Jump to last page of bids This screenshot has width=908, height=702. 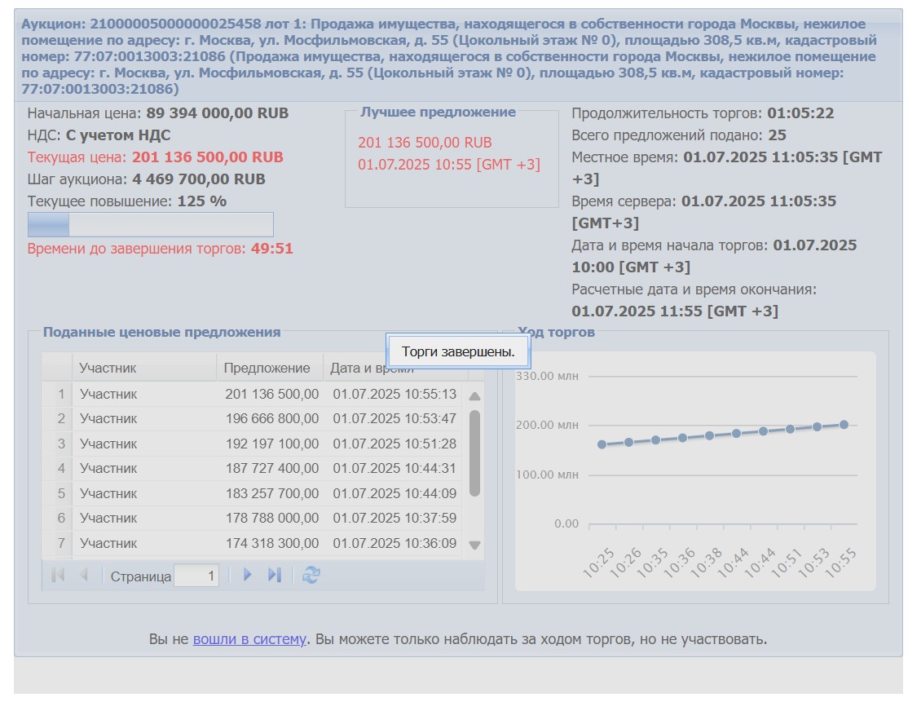274,576
